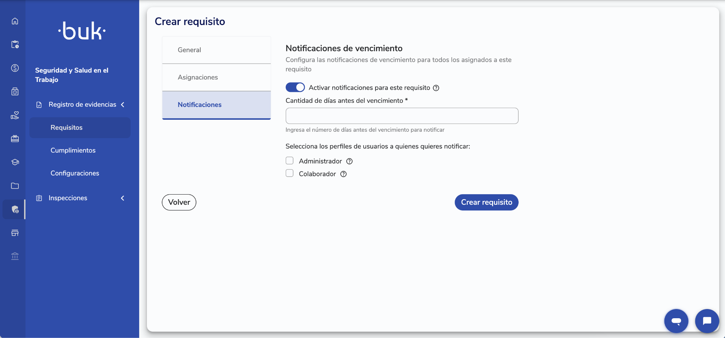Open the folder documents icon in sidebar
The image size is (725, 338).
15,186
